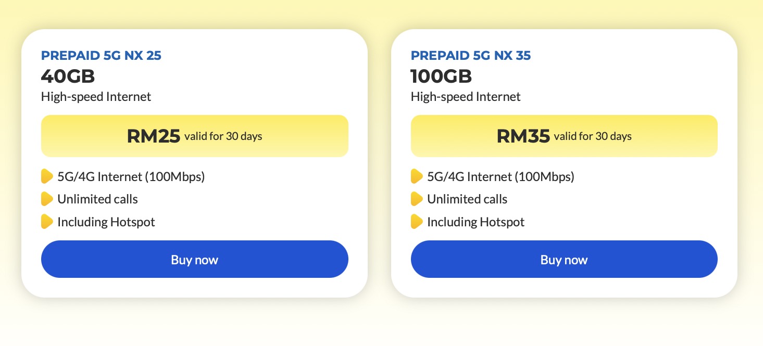This screenshot has width=763, height=346.
Task: Click the Including Hotspot bullet icon in NX 35 card
Action: (417, 222)
